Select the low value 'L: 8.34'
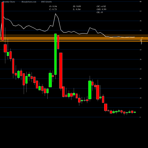This screenshot has height=148, width=148. pyautogui.click(x=77, y=9)
